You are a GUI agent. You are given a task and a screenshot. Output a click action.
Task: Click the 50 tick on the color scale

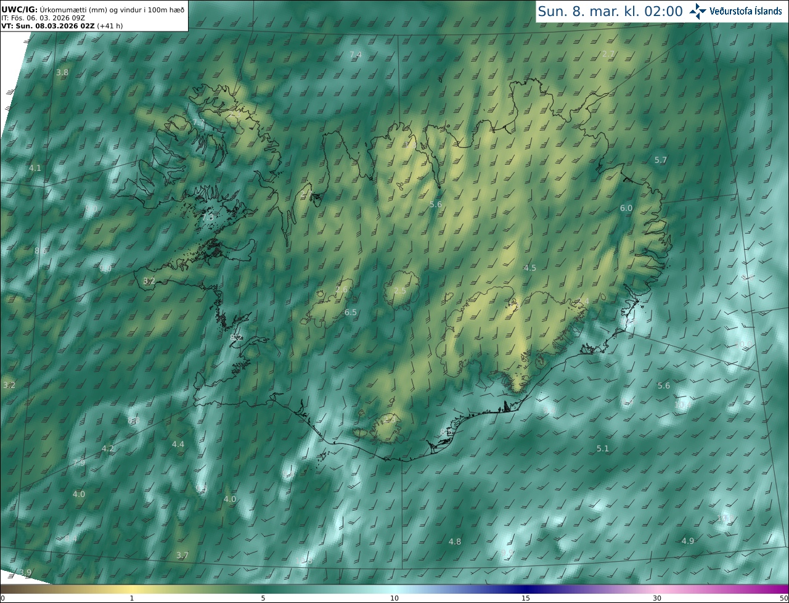pos(783,598)
